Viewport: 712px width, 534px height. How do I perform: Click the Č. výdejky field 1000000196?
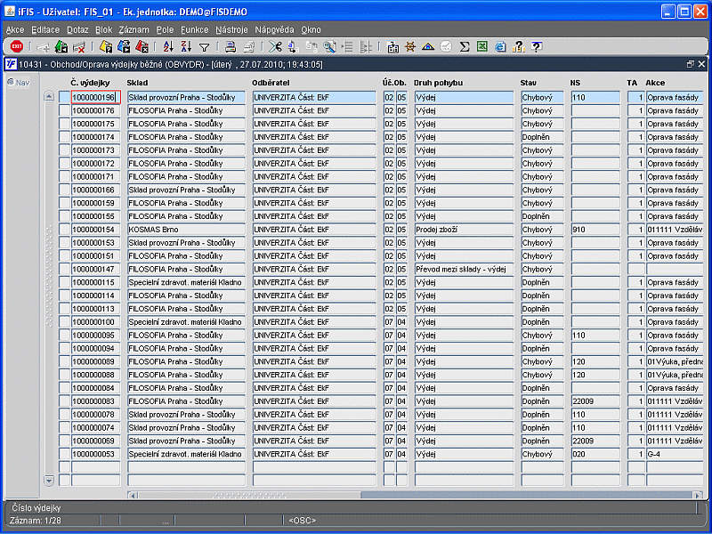[96, 97]
